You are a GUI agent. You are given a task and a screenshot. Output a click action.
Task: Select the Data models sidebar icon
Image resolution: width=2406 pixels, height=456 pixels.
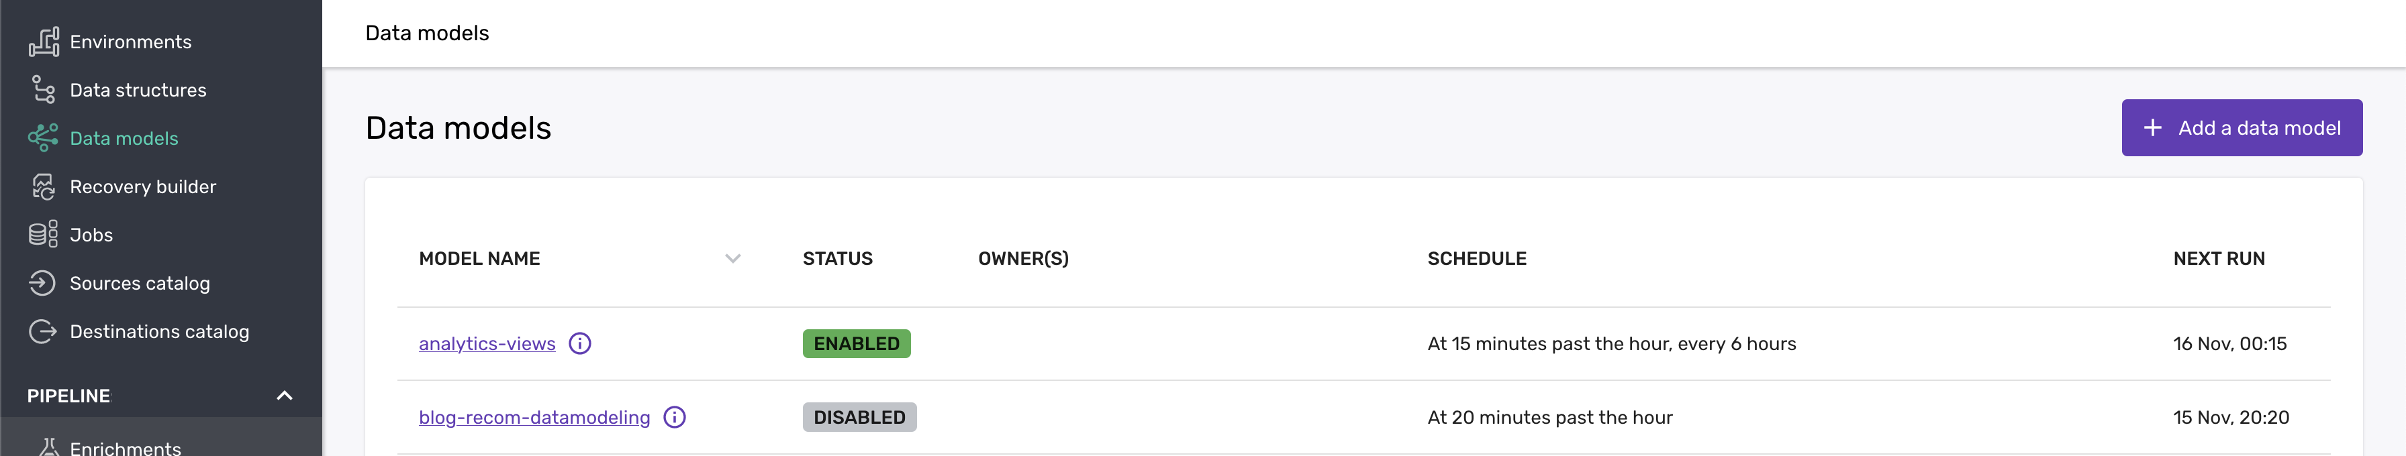click(x=43, y=138)
